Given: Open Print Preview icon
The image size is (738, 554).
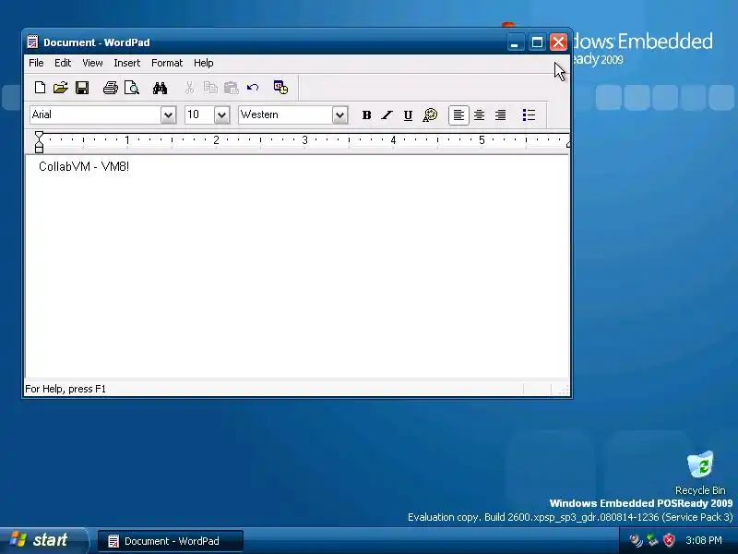Looking at the screenshot, I should (x=131, y=88).
